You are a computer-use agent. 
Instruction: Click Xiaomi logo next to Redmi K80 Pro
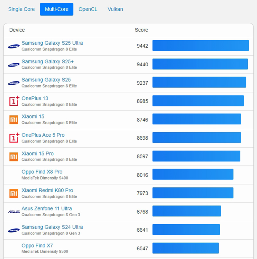[14, 193]
